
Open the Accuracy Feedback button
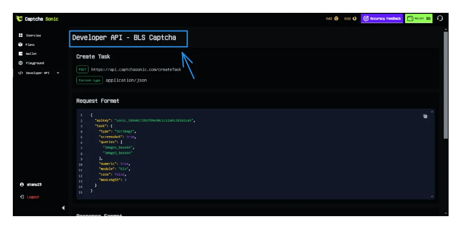[382, 18]
